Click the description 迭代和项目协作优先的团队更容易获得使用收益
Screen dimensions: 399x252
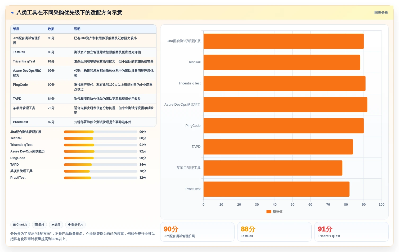pos(107,99)
